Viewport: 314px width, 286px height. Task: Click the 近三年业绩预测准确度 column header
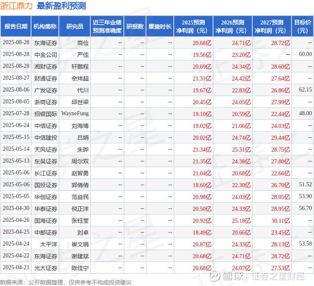(x=107, y=27)
